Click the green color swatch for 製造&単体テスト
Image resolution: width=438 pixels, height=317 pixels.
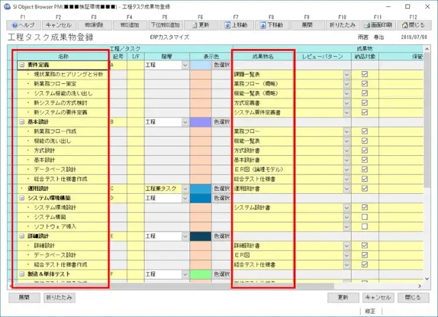[200, 274]
